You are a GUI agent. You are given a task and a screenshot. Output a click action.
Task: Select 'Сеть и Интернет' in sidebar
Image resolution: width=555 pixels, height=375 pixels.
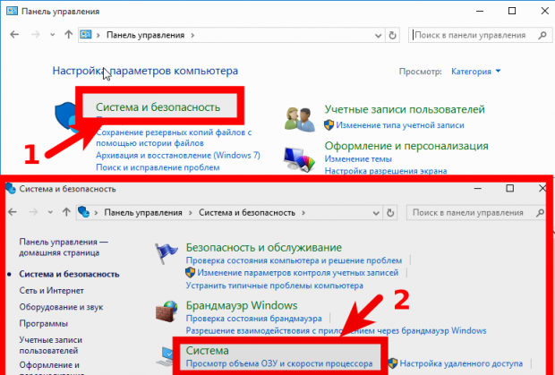click(51, 291)
